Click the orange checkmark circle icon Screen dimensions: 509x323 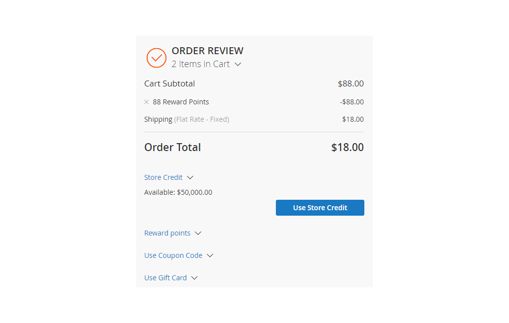click(157, 58)
